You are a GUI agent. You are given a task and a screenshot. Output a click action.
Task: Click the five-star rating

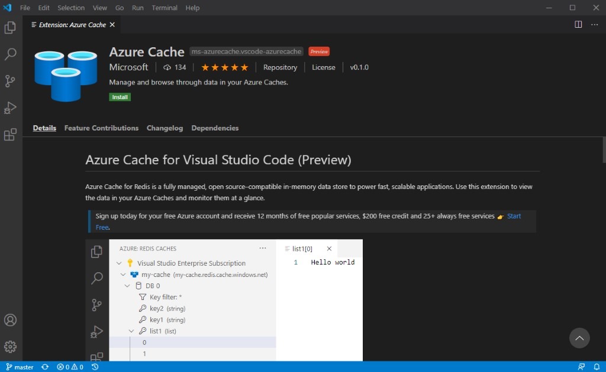(x=224, y=67)
